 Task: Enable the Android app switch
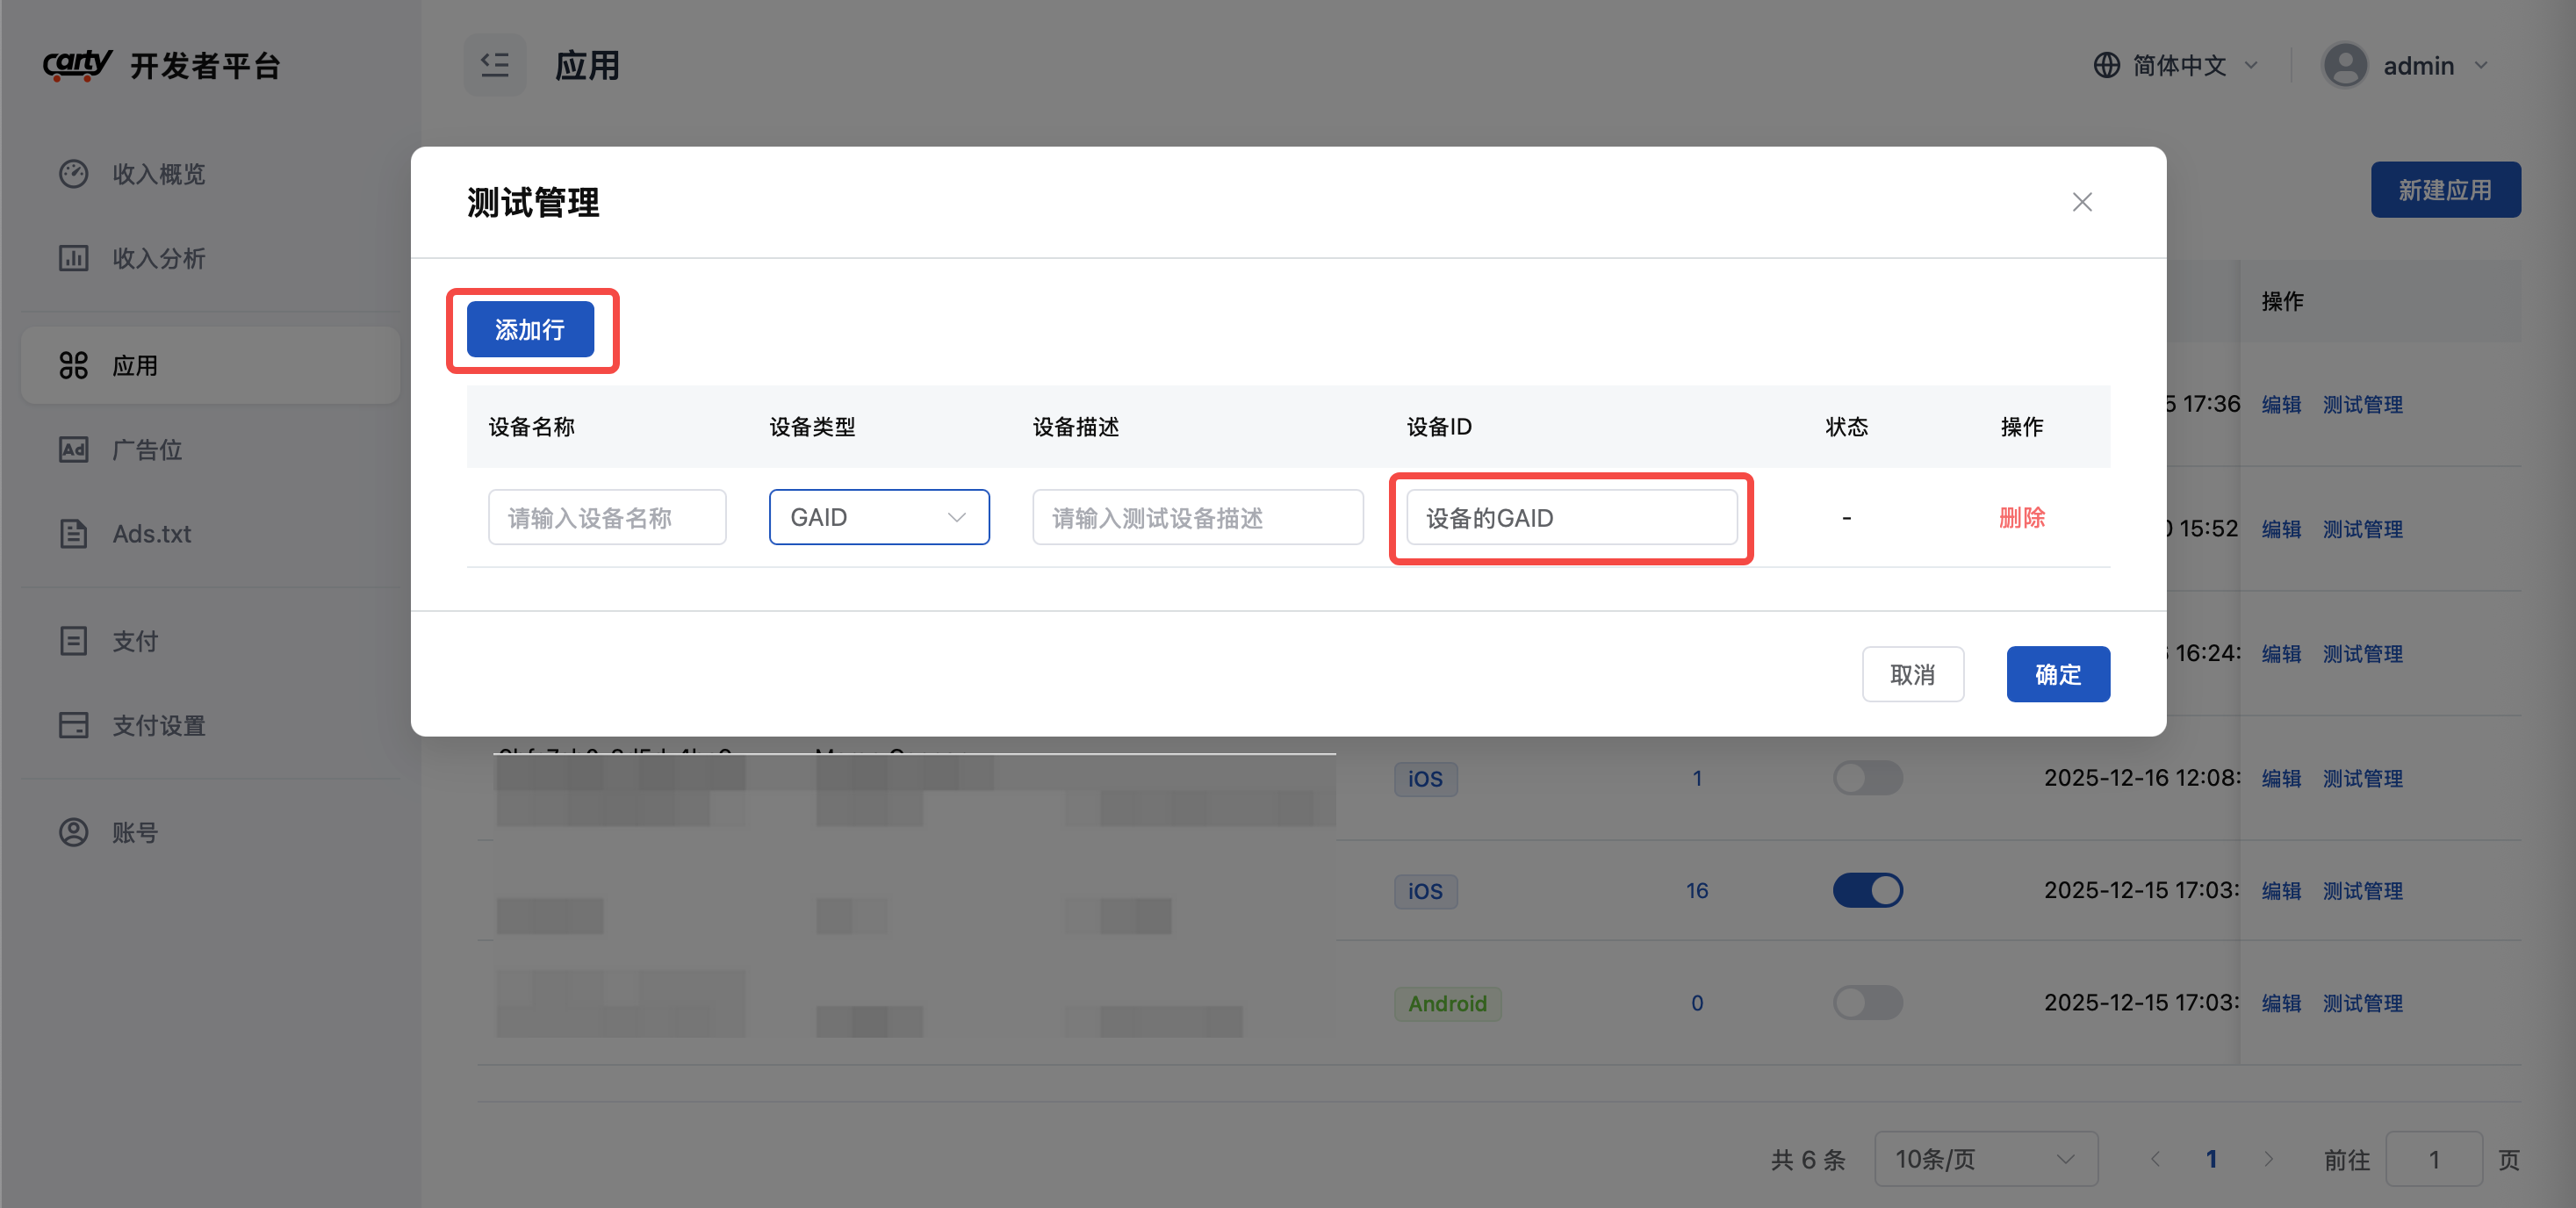pos(1867,1002)
